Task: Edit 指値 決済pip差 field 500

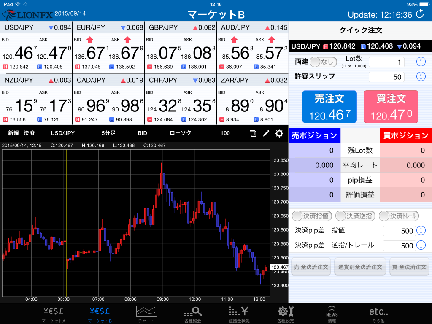Action: pyautogui.click(x=399, y=231)
